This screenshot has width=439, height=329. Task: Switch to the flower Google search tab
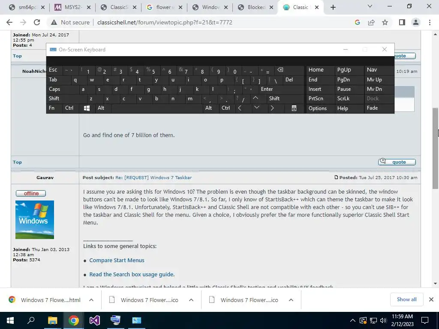[164, 8]
